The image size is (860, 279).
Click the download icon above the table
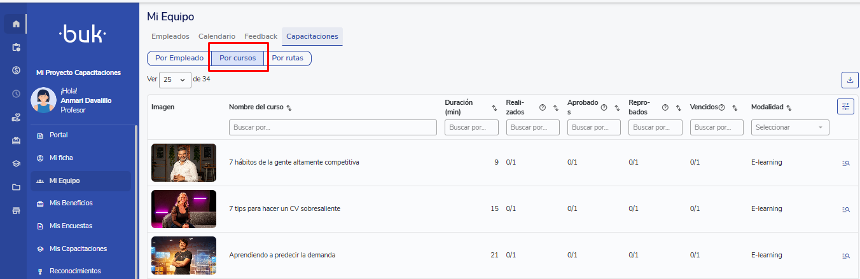(849, 80)
